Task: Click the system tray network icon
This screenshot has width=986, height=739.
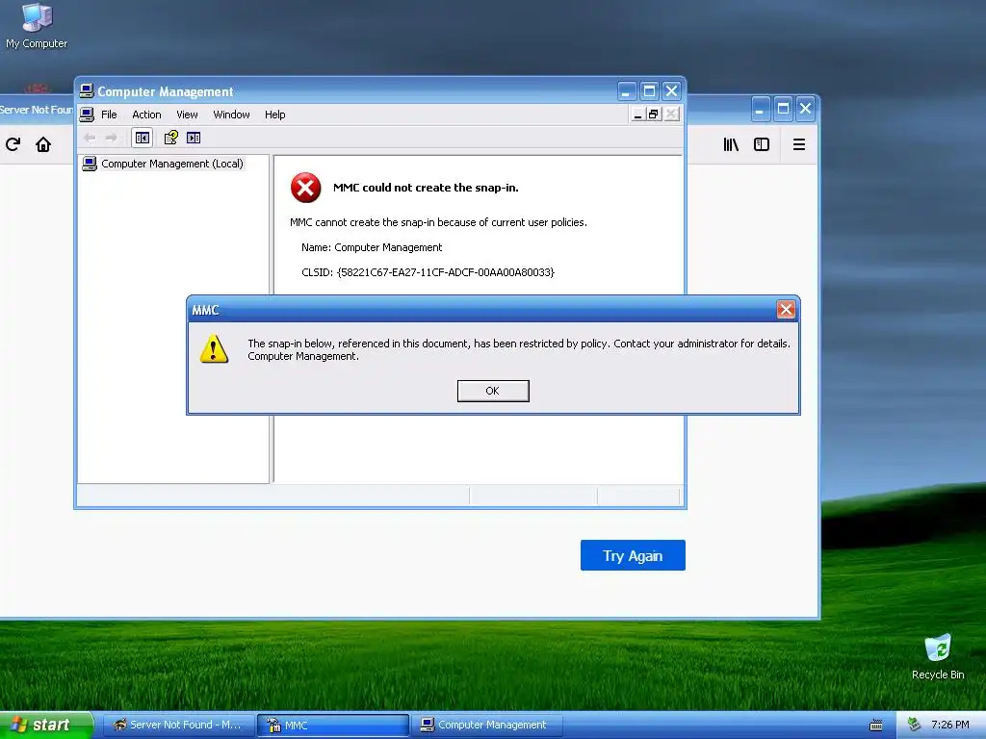Action: click(x=914, y=726)
